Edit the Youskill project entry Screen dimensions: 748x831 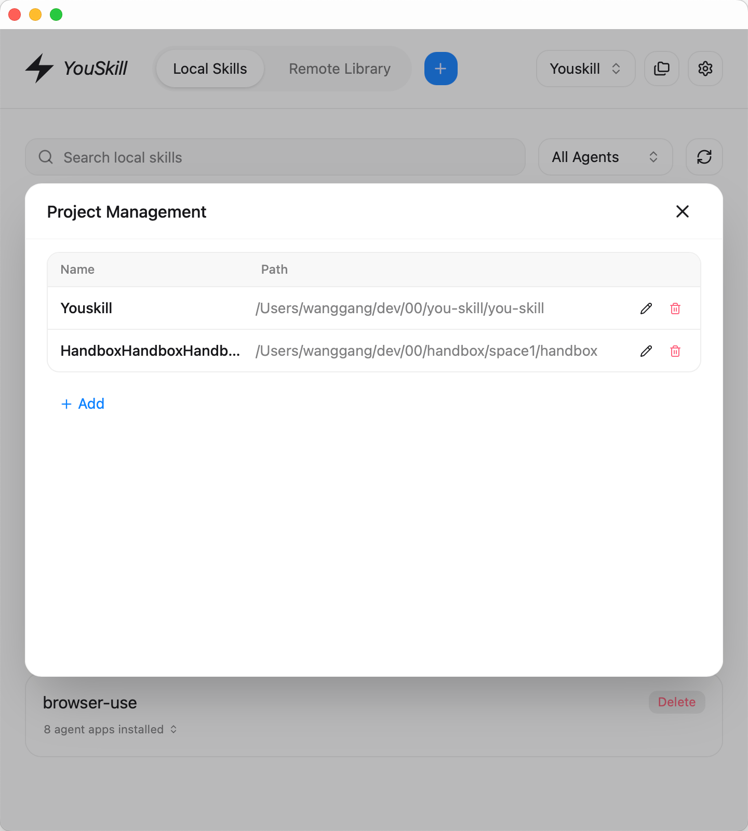(x=646, y=309)
